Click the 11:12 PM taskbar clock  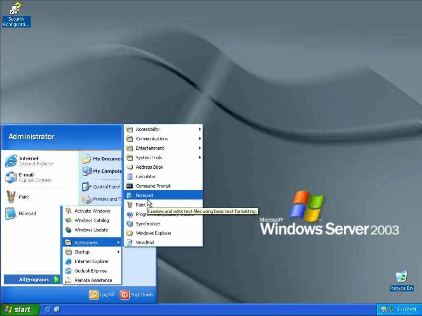407,309
